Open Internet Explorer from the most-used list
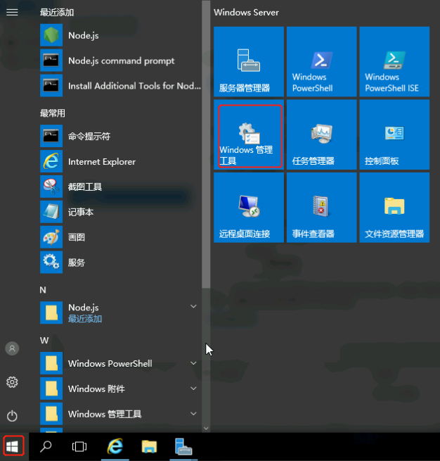 click(120, 161)
